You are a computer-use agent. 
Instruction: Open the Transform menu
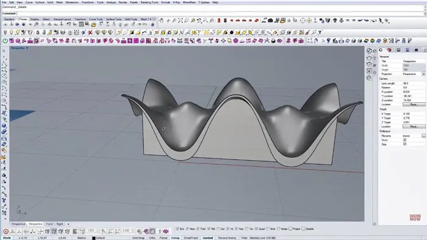click(87, 2)
